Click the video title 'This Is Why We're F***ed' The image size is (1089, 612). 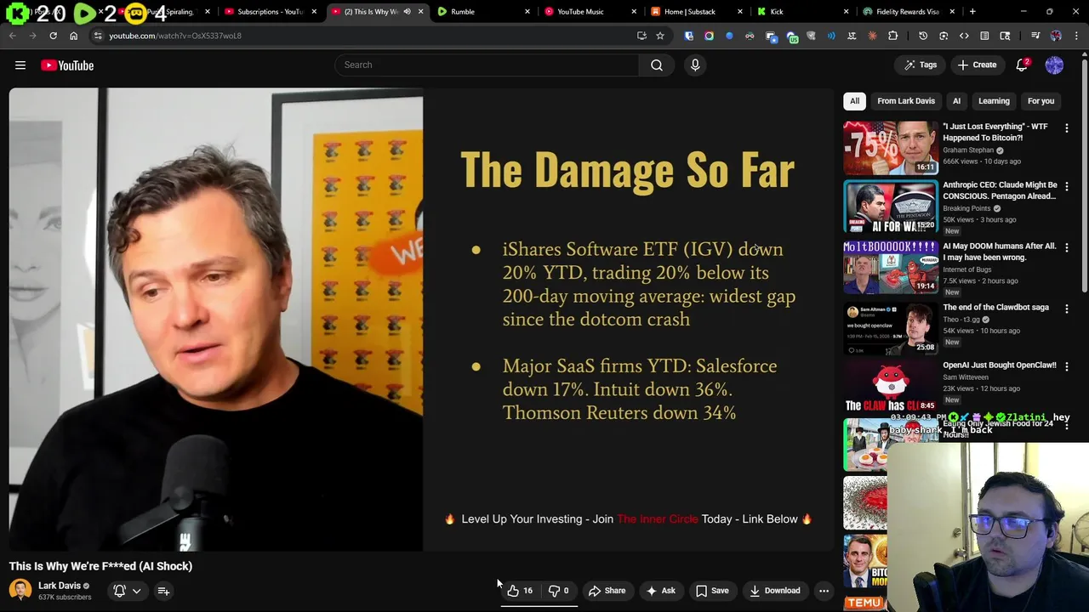click(x=101, y=566)
